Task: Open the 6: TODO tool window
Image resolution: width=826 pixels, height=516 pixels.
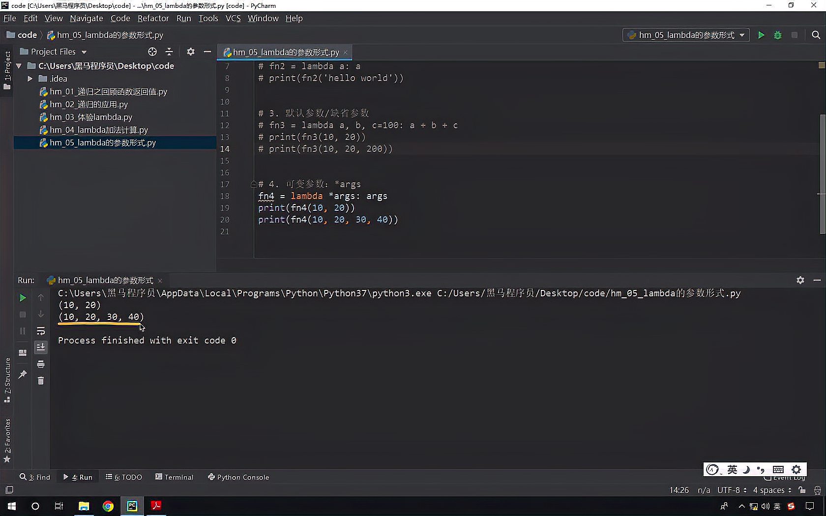Action: [123, 477]
